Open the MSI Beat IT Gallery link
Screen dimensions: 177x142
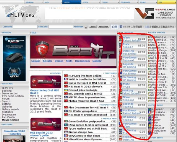97,61
